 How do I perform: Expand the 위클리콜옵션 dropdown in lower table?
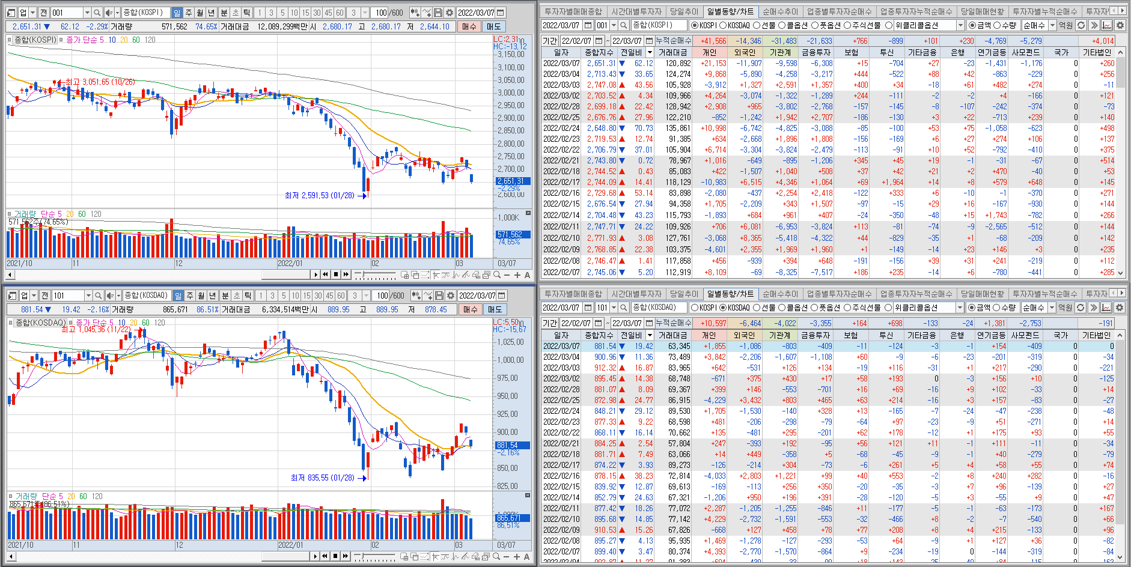(960, 308)
